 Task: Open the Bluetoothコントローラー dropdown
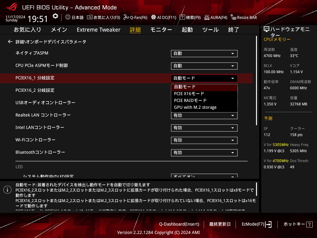[x=204, y=152]
